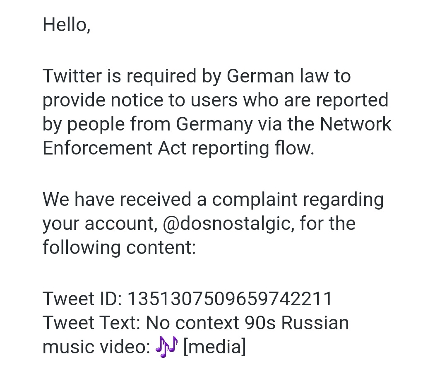Click the Tweet ID number 1351307509659742211
The height and width of the screenshot is (367, 447).
point(230,299)
